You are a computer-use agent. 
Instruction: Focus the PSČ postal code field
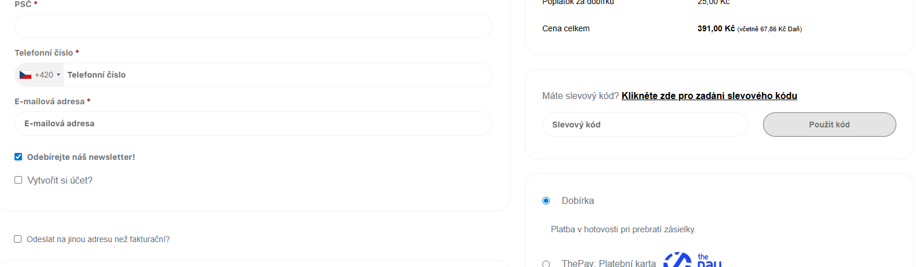253,26
